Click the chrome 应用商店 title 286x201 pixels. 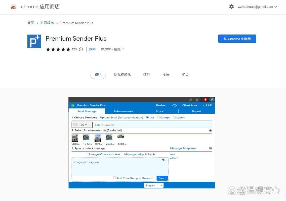(40, 7)
